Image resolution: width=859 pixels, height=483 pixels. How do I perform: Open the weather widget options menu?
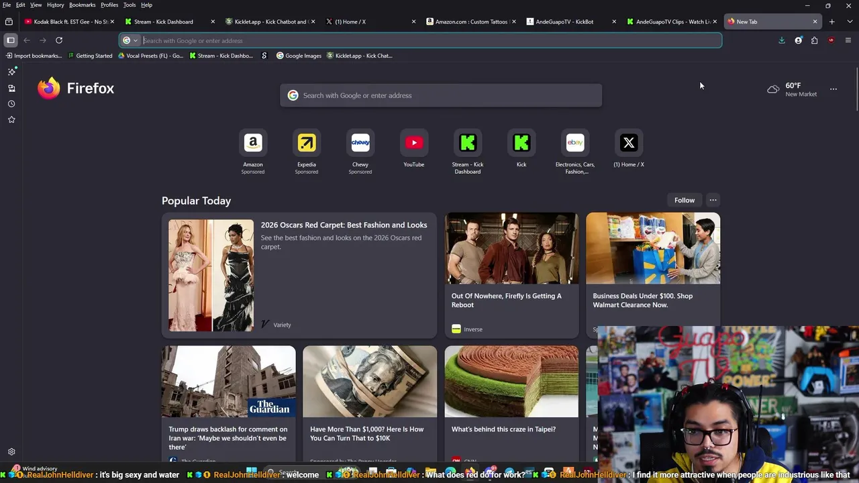pyautogui.click(x=833, y=89)
